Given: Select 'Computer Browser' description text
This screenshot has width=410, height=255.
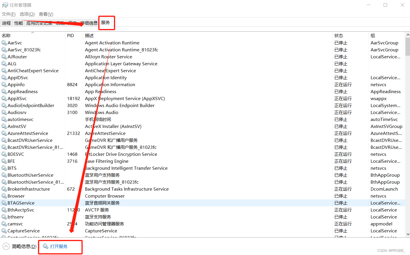Looking at the screenshot, I should point(105,196).
